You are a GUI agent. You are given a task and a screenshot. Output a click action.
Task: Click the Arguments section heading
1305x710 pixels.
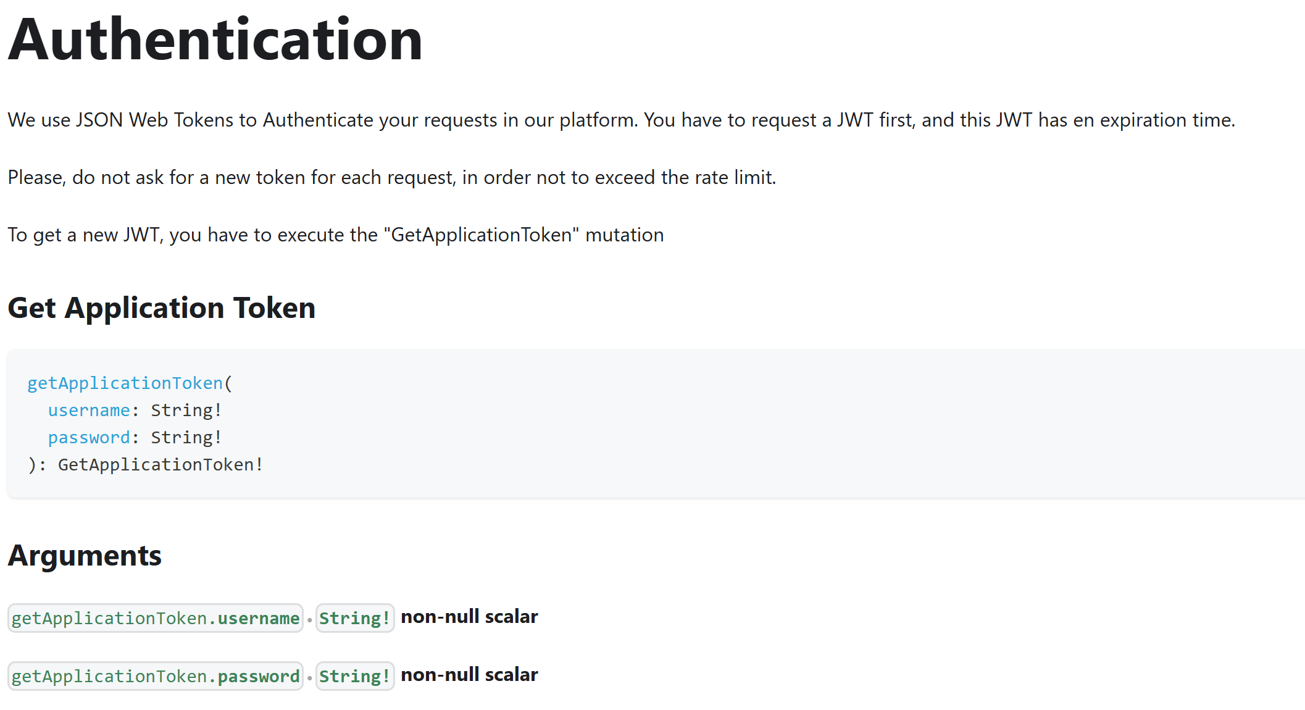click(x=85, y=556)
